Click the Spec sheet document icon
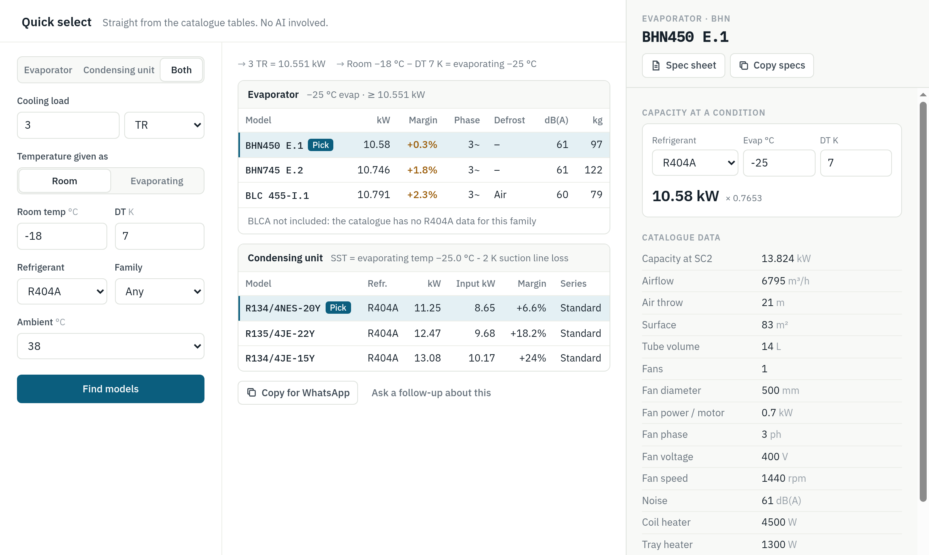 tap(655, 66)
